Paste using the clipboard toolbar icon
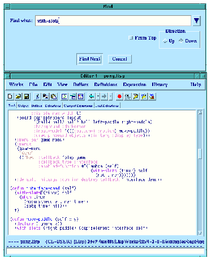This screenshot has width=211, height=262. click(x=54, y=96)
